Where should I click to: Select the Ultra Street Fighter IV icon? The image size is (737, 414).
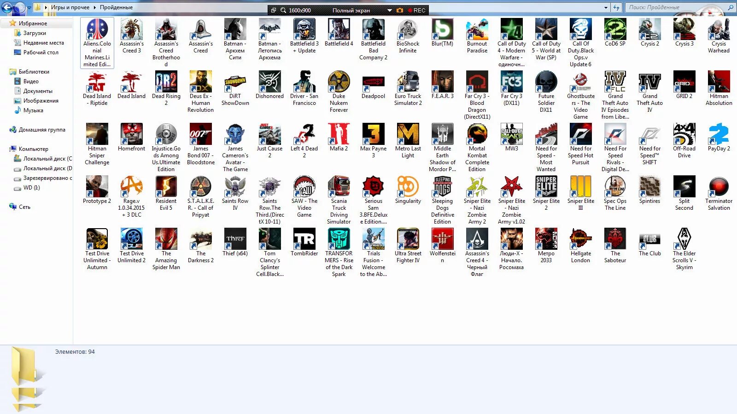[x=408, y=239]
